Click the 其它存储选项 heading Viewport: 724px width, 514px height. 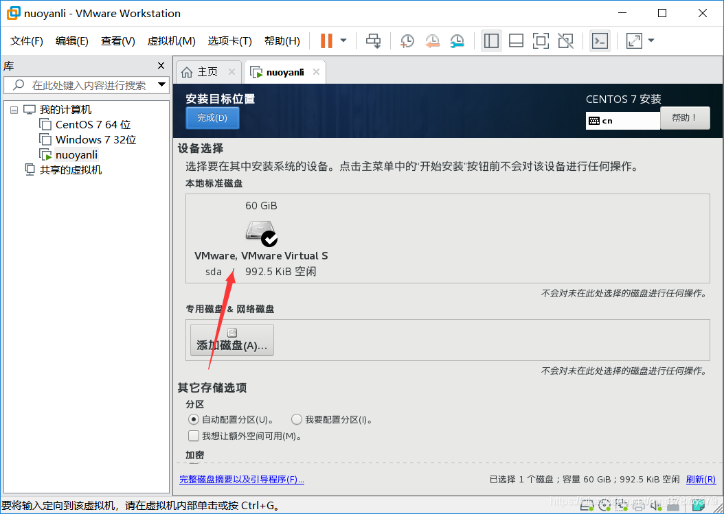tap(212, 388)
